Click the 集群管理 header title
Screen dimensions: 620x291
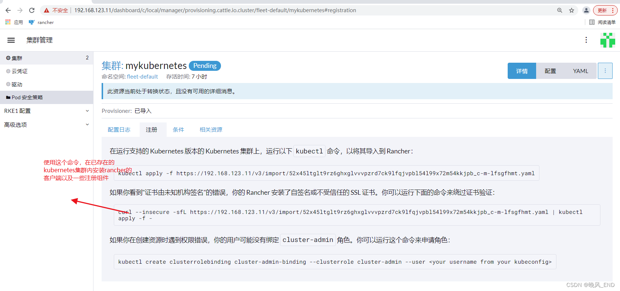[40, 40]
